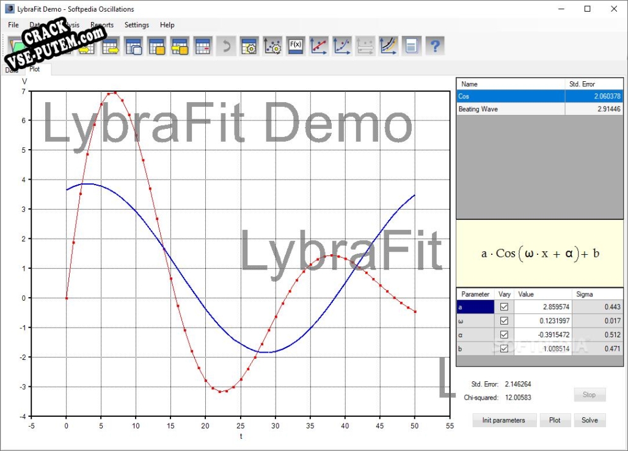Open the Help menu
628x451 pixels.
point(167,25)
